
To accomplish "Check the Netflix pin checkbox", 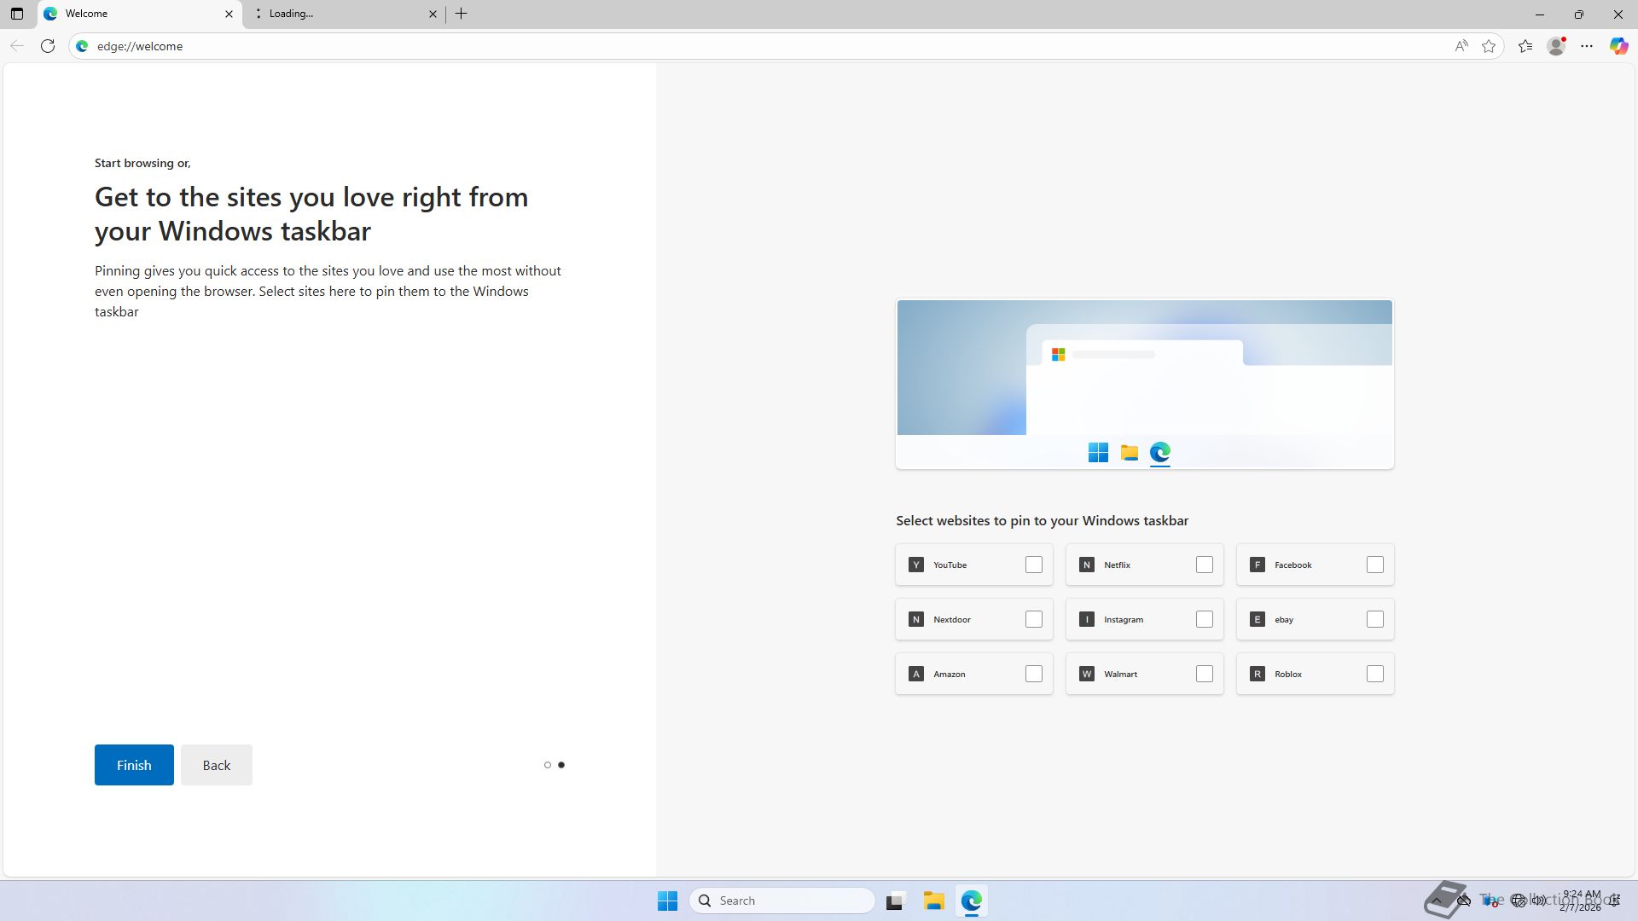I will point(1204,565).
